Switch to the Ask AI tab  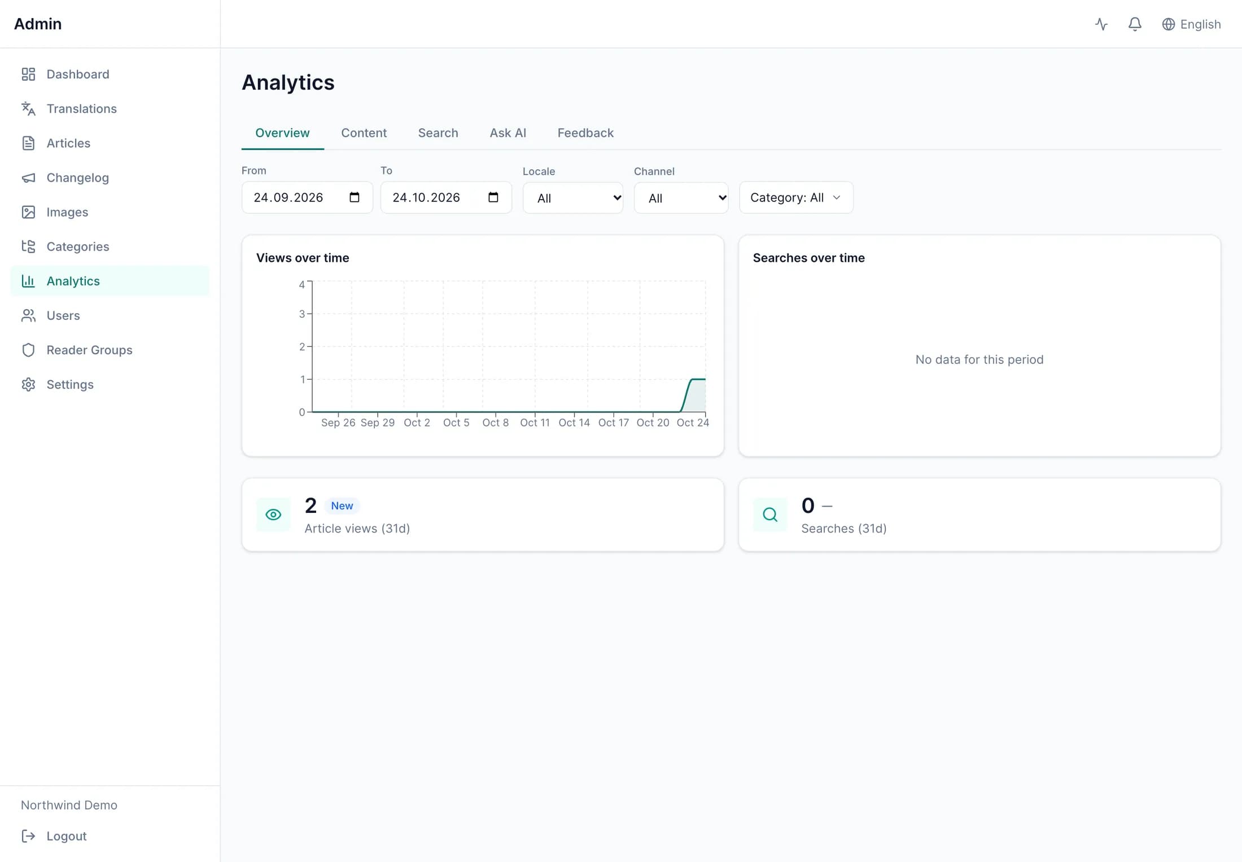508,133
